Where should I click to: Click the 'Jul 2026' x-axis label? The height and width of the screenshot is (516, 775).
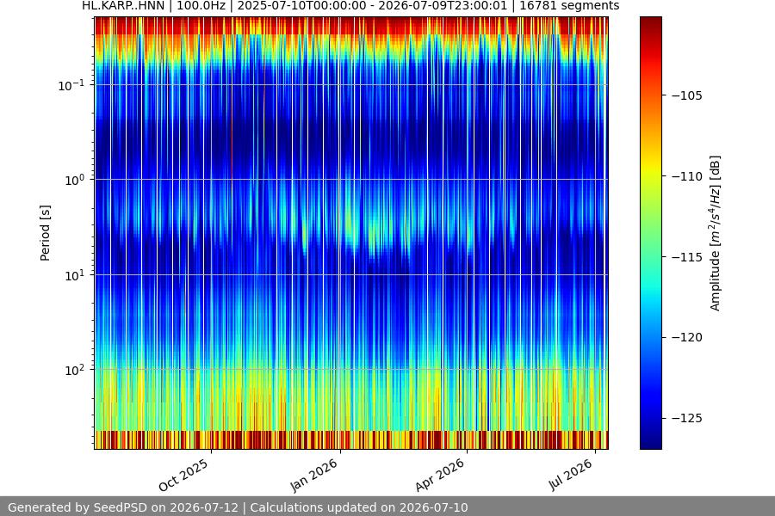[570, 474]
